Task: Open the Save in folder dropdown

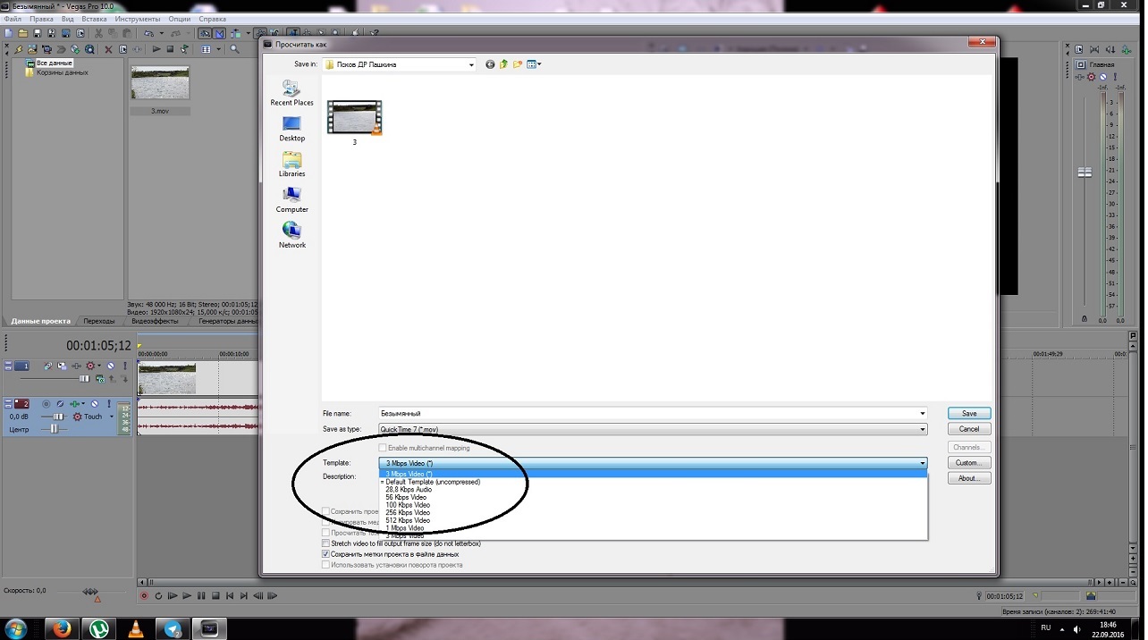Action: (x=471, y=64)
